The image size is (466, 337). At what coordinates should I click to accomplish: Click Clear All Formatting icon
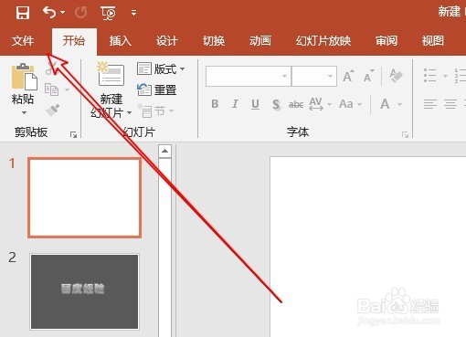coord(396,76)
